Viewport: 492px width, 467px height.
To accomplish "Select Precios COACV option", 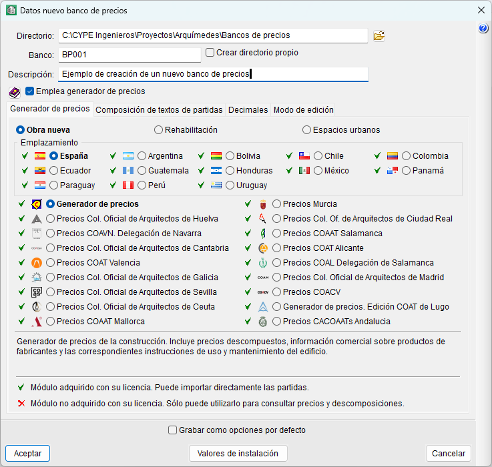I will point(277,292).
